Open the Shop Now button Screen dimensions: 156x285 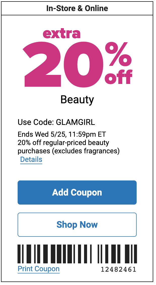pos(77,224)
